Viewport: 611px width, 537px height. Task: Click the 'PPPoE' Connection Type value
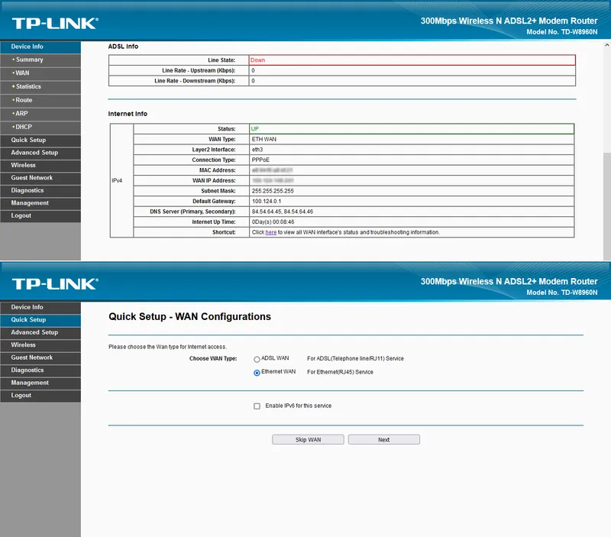click(260, 160)
